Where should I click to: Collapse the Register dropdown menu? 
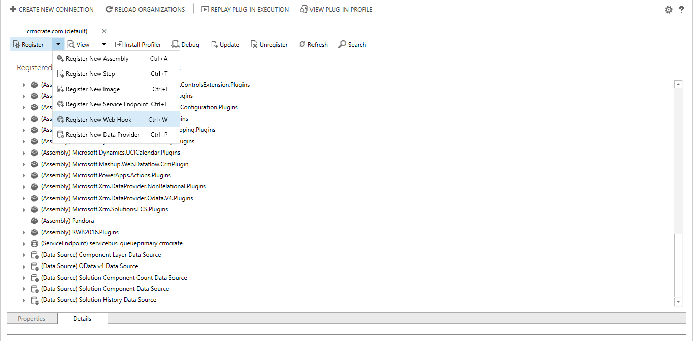pyautogui.click(x=57, y=44)
